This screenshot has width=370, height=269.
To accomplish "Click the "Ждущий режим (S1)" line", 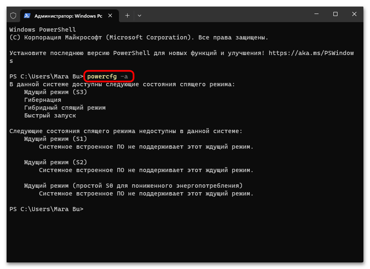I will pos(56,139).
